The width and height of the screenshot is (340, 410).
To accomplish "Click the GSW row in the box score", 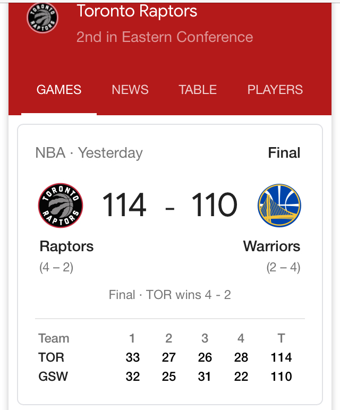I will point(53,377).
